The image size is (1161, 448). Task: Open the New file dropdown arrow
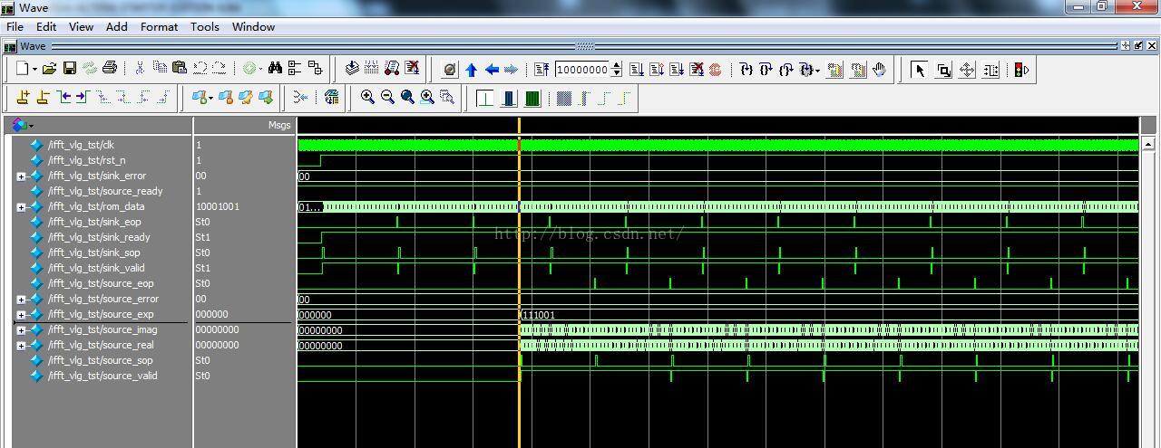coord(34,70)
